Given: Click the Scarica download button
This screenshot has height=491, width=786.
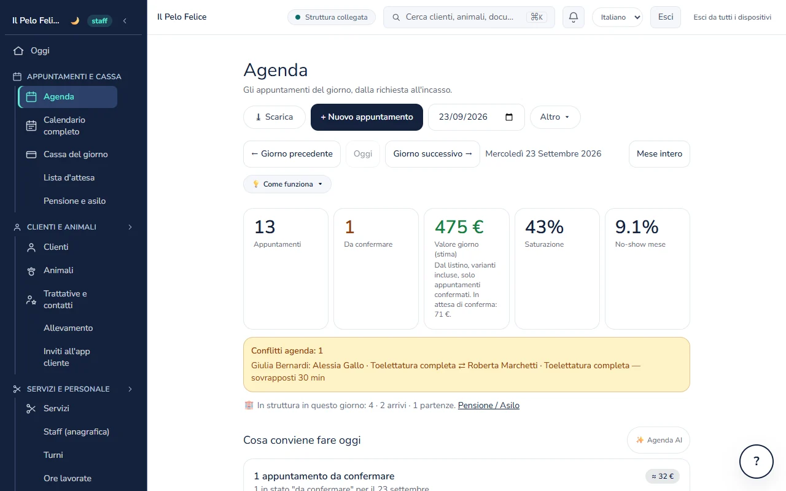Looking at the screenshot, I should pos(274,117).
